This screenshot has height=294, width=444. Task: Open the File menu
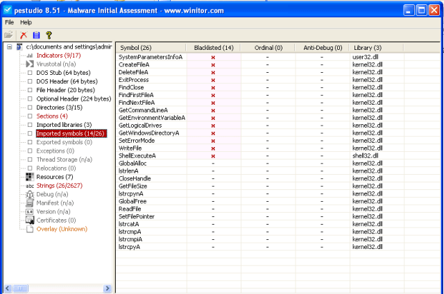[10, 22]
